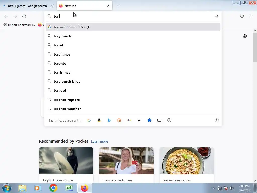Open search settings gear in the dropdown
257x193 pixels.
click(x=217, y=120)
